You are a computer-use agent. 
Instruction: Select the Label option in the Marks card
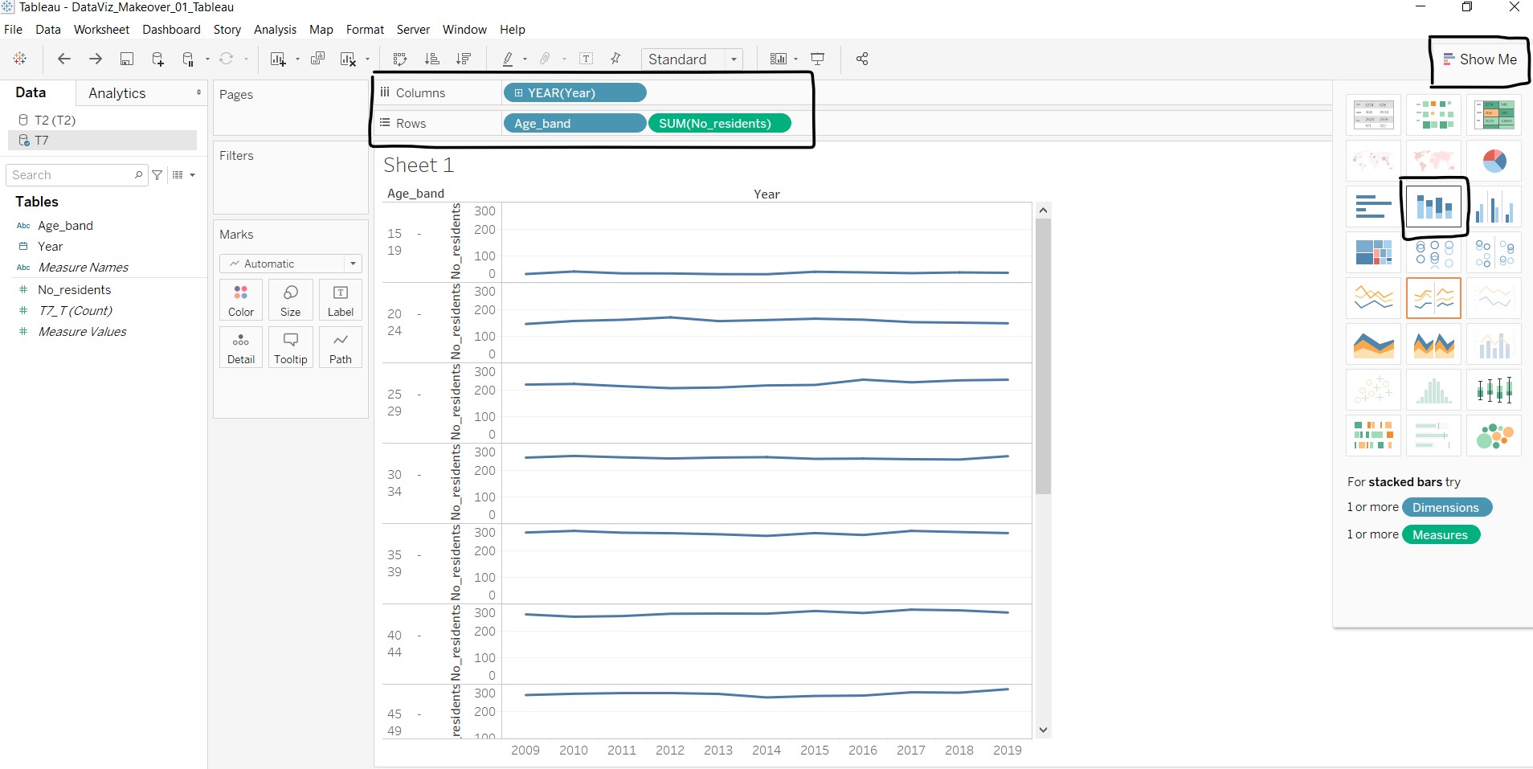click(x=340, y=300)
